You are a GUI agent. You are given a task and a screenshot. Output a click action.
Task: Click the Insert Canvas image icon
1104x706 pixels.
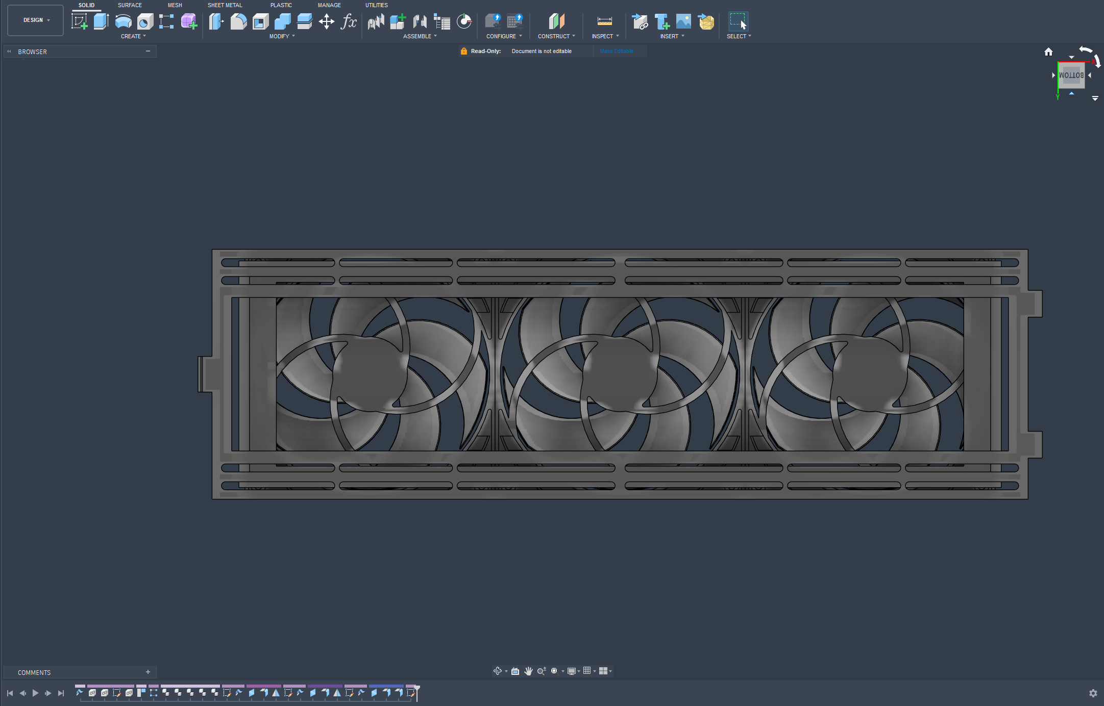[x=683, y=21]
